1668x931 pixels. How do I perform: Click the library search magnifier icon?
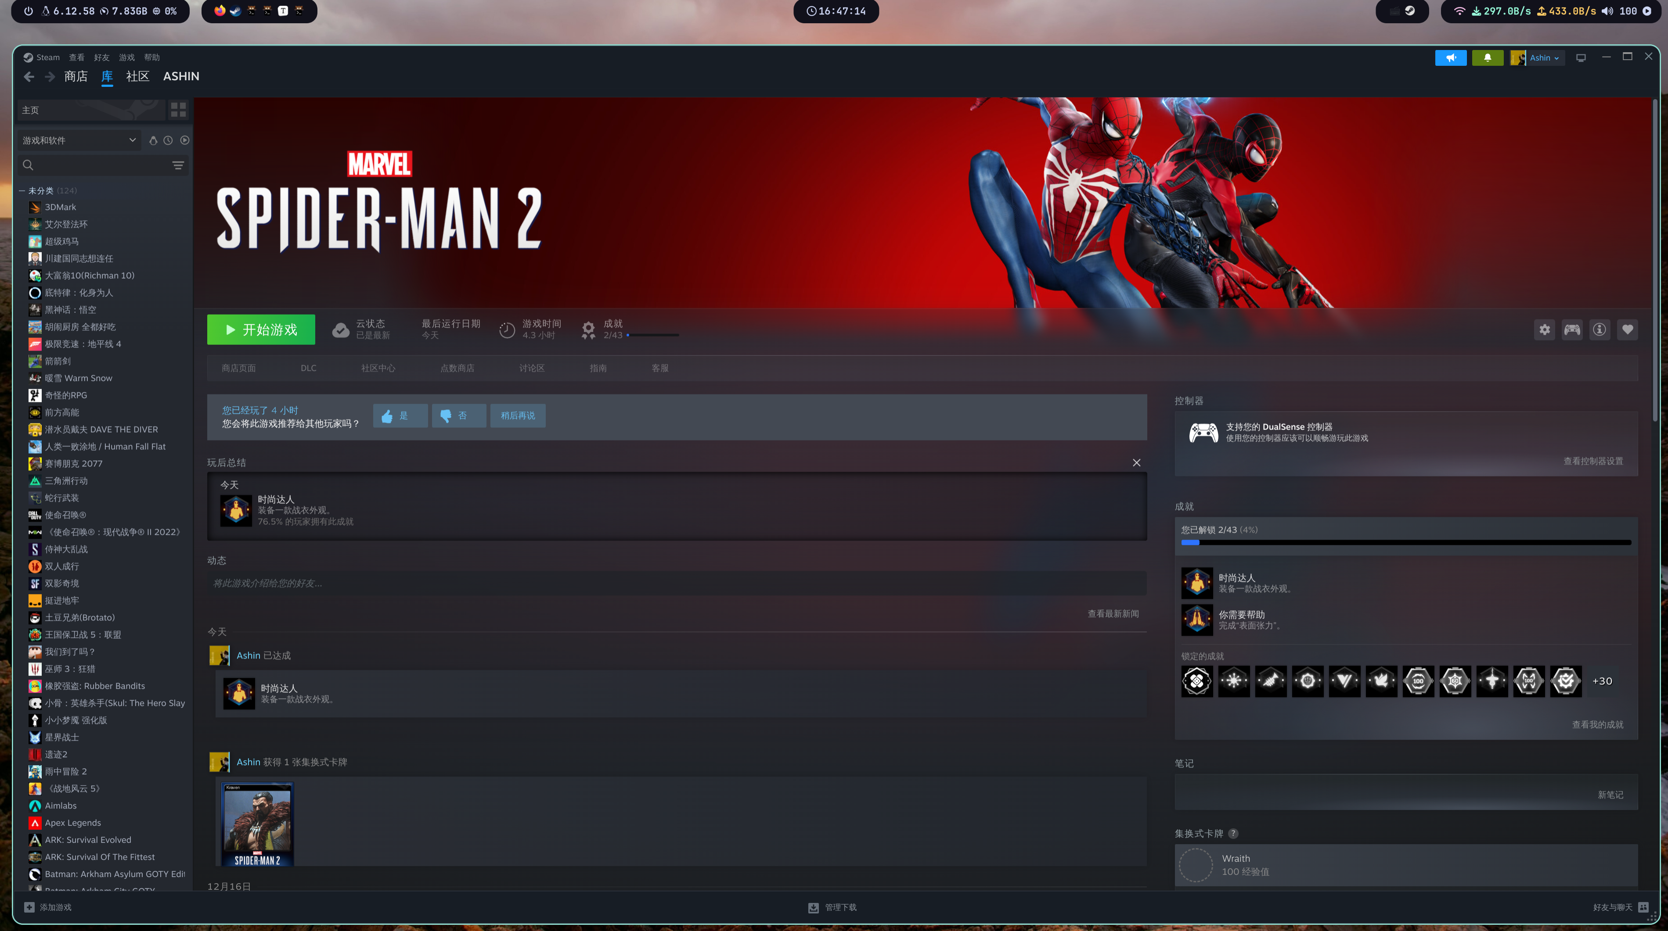[x=28, y=165]
